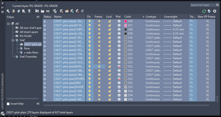The image size is (221, 117).
Task: Check the Invert filter checkbox
Action: pos(8,104)
